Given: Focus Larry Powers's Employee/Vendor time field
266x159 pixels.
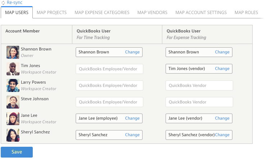Looking at the screenshot, I should (109, 85).
